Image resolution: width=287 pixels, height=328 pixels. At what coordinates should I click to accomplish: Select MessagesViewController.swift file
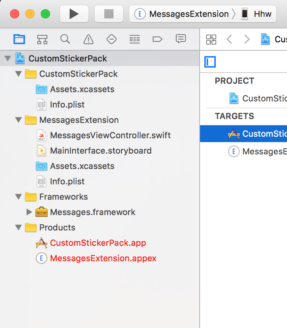[x=110, y=136]
